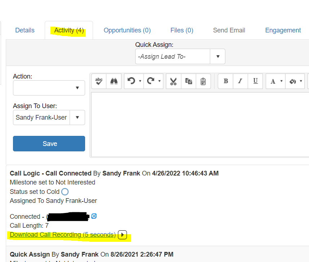The image size is (309, 262).
Task: Click the -Assign Lead To- combo field
Action: (173, 57)
